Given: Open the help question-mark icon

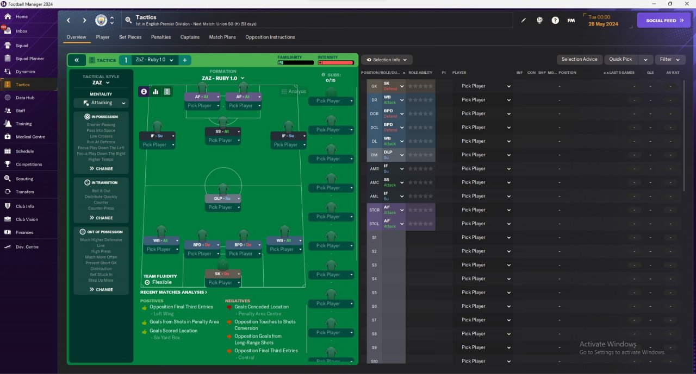Looking at the screenshot, I should 555,21.
